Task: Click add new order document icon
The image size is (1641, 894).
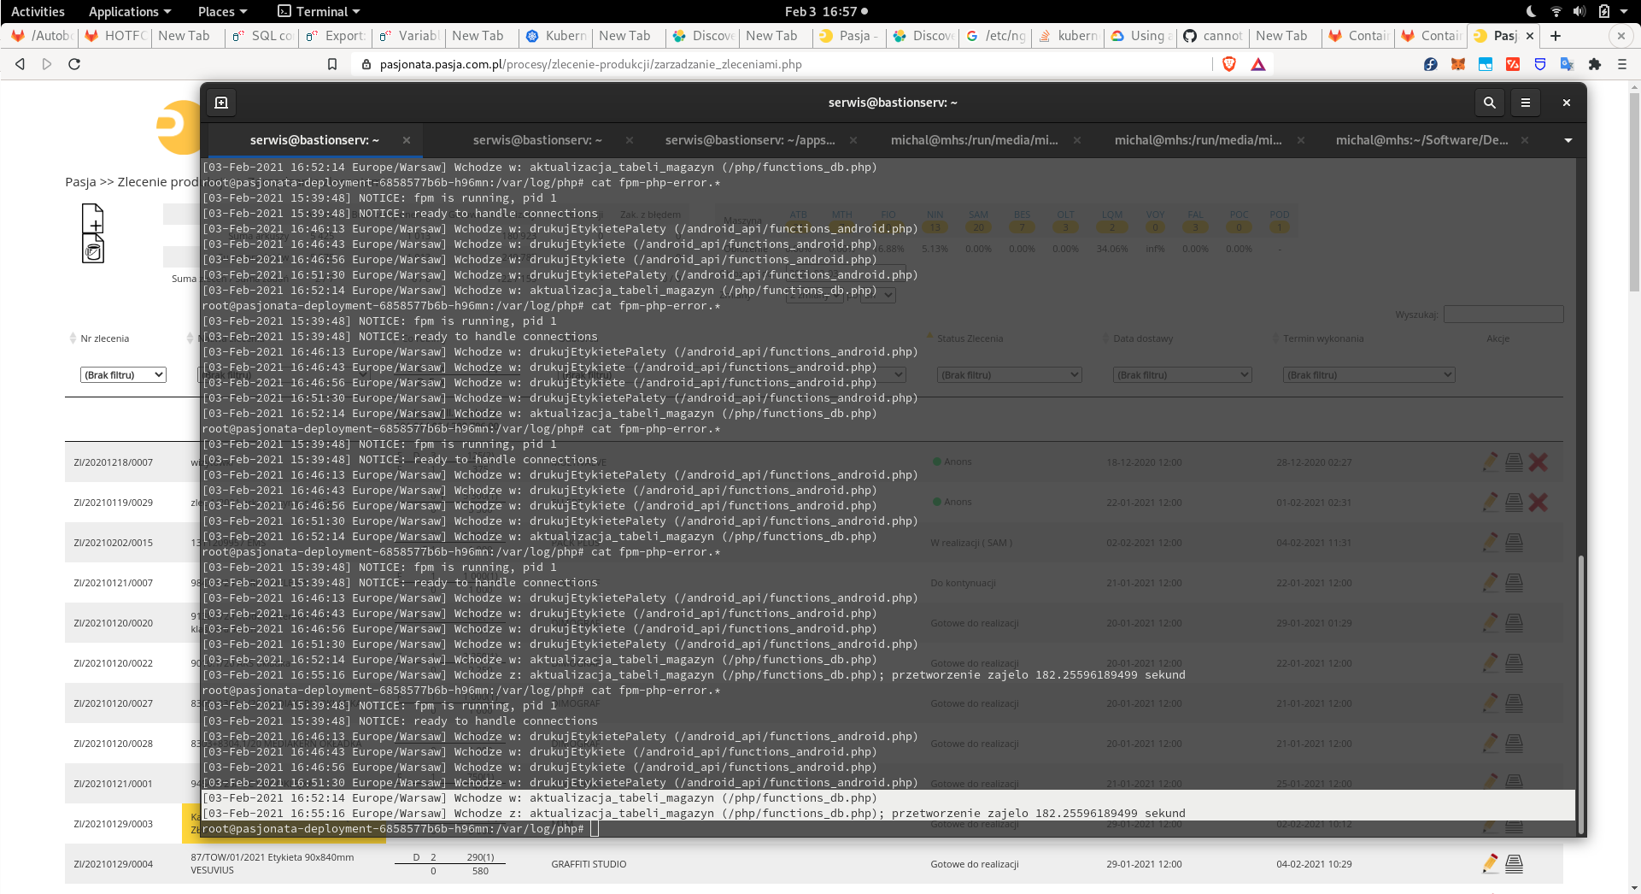Action: (x=93, y=219)
